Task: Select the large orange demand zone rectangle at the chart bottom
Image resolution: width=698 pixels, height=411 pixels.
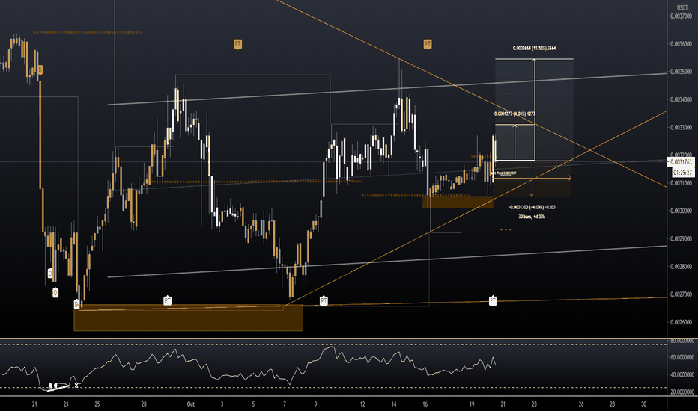Action: point(188,318)
